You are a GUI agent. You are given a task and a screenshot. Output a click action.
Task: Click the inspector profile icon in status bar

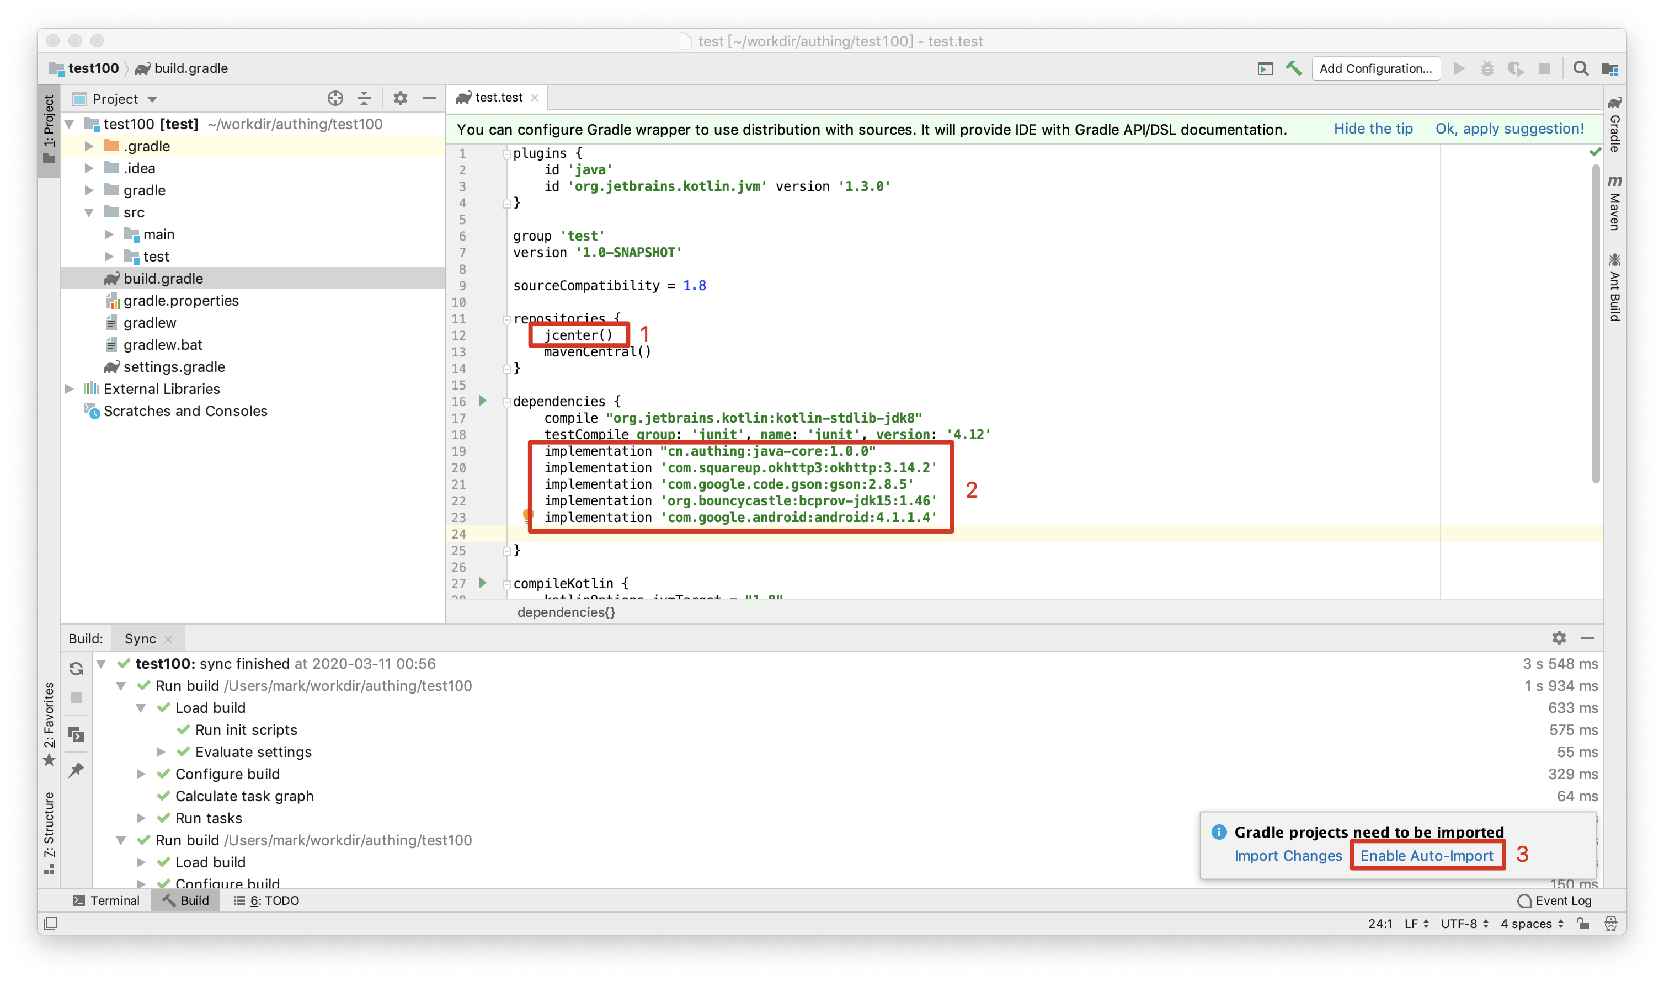tap(1610, 924)
